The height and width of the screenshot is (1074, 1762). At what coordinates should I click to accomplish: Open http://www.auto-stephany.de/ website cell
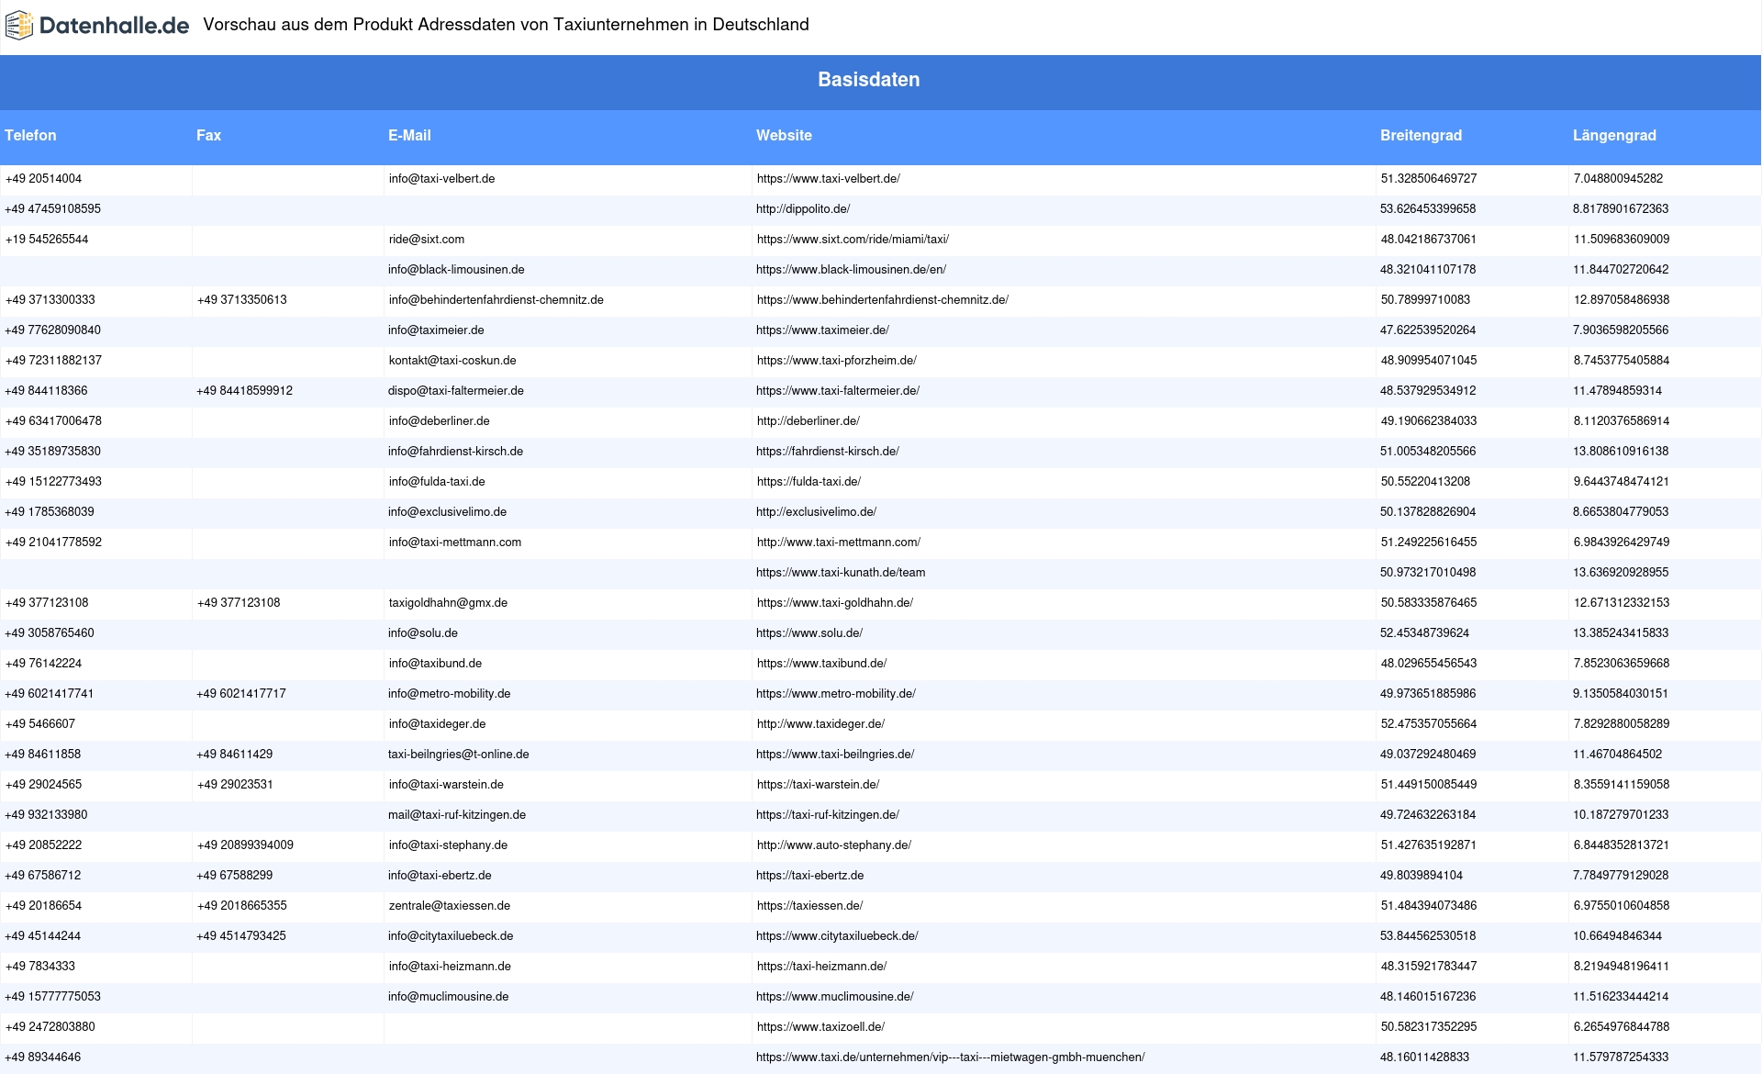coord(834,845)
